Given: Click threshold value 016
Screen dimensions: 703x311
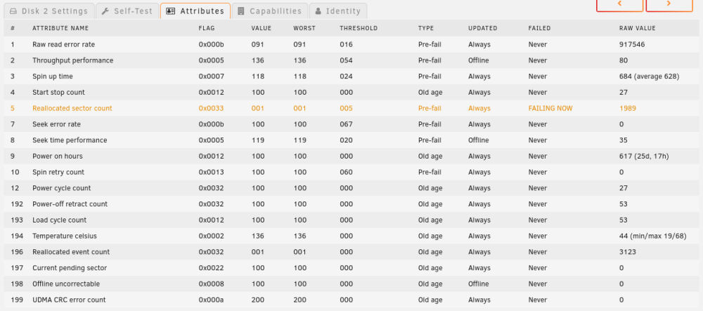Looking at the screenshot, I should pos(346,45).
